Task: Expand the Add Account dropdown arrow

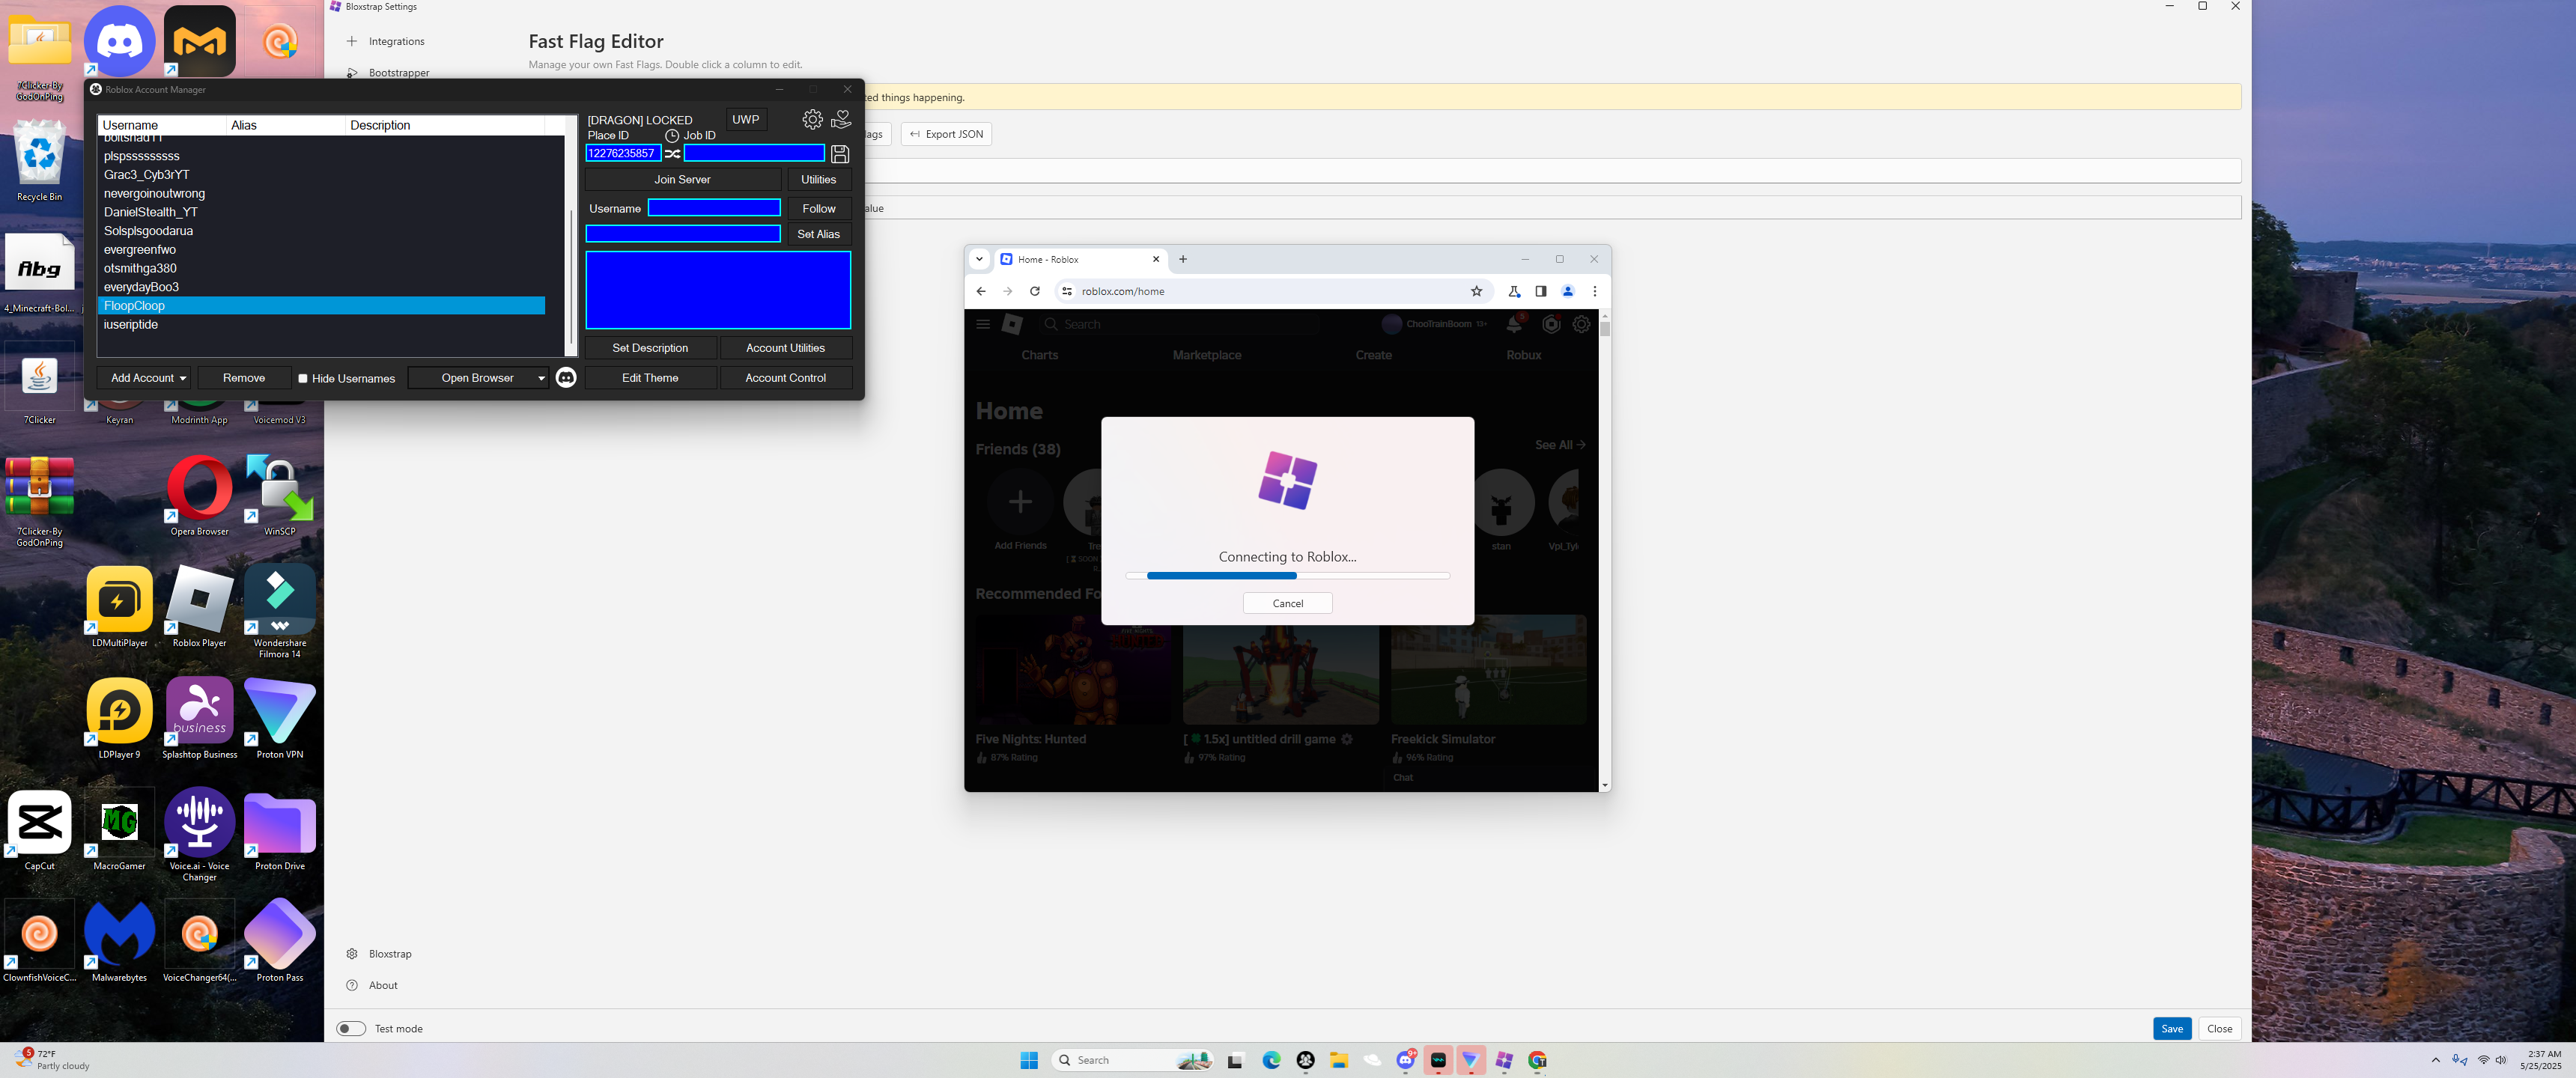Action: tap(183, 379)
